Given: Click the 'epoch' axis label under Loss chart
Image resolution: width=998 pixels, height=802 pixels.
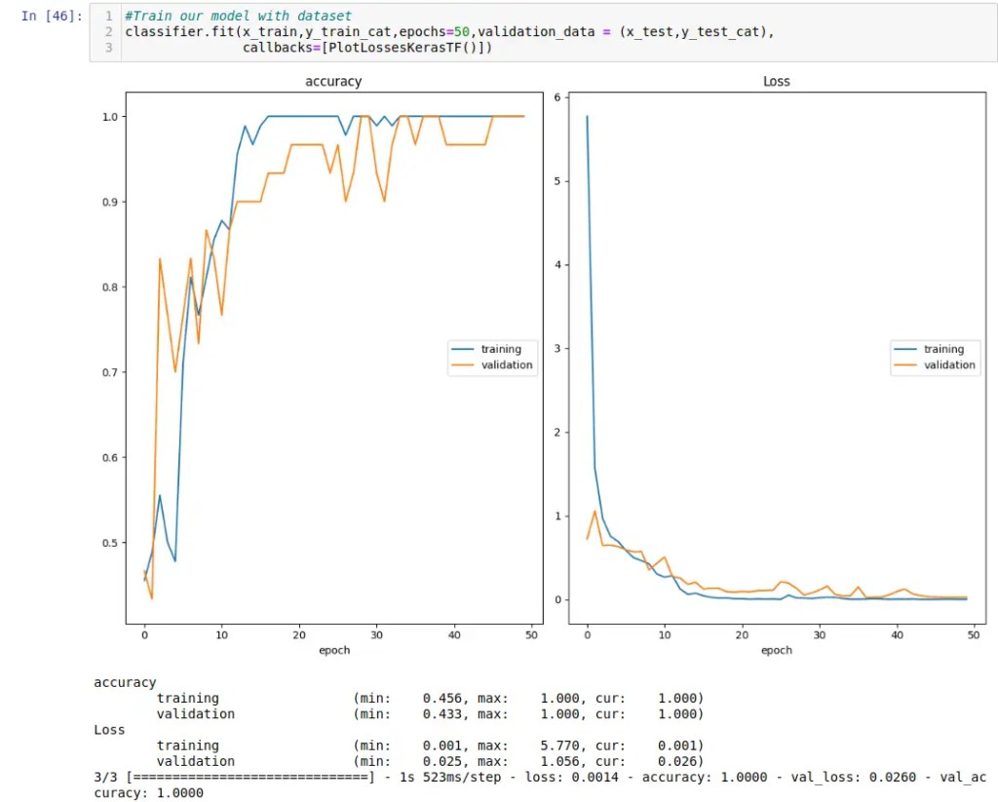Looking at the screenshot, I should pos(776,650).
